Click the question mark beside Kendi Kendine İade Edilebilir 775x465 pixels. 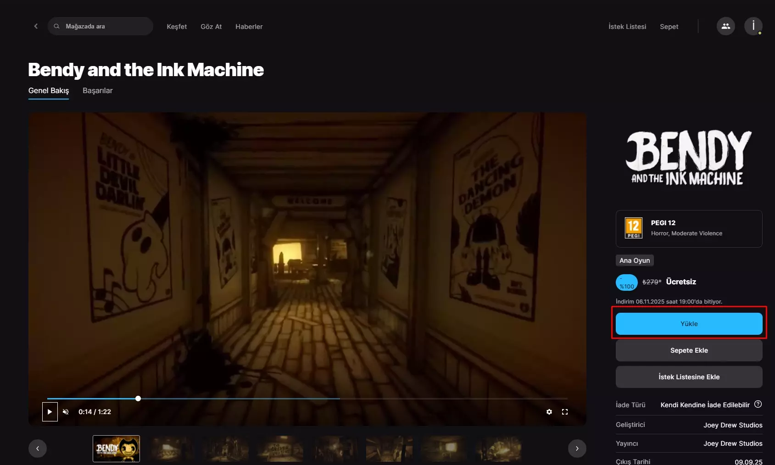(757, 404)
